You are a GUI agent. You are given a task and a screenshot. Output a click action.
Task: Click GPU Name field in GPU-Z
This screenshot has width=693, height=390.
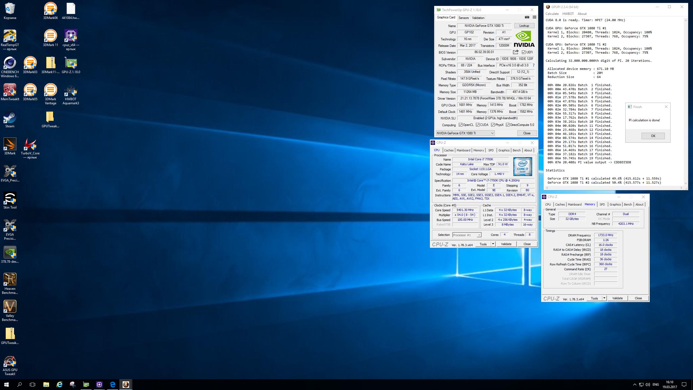(484, 26)
